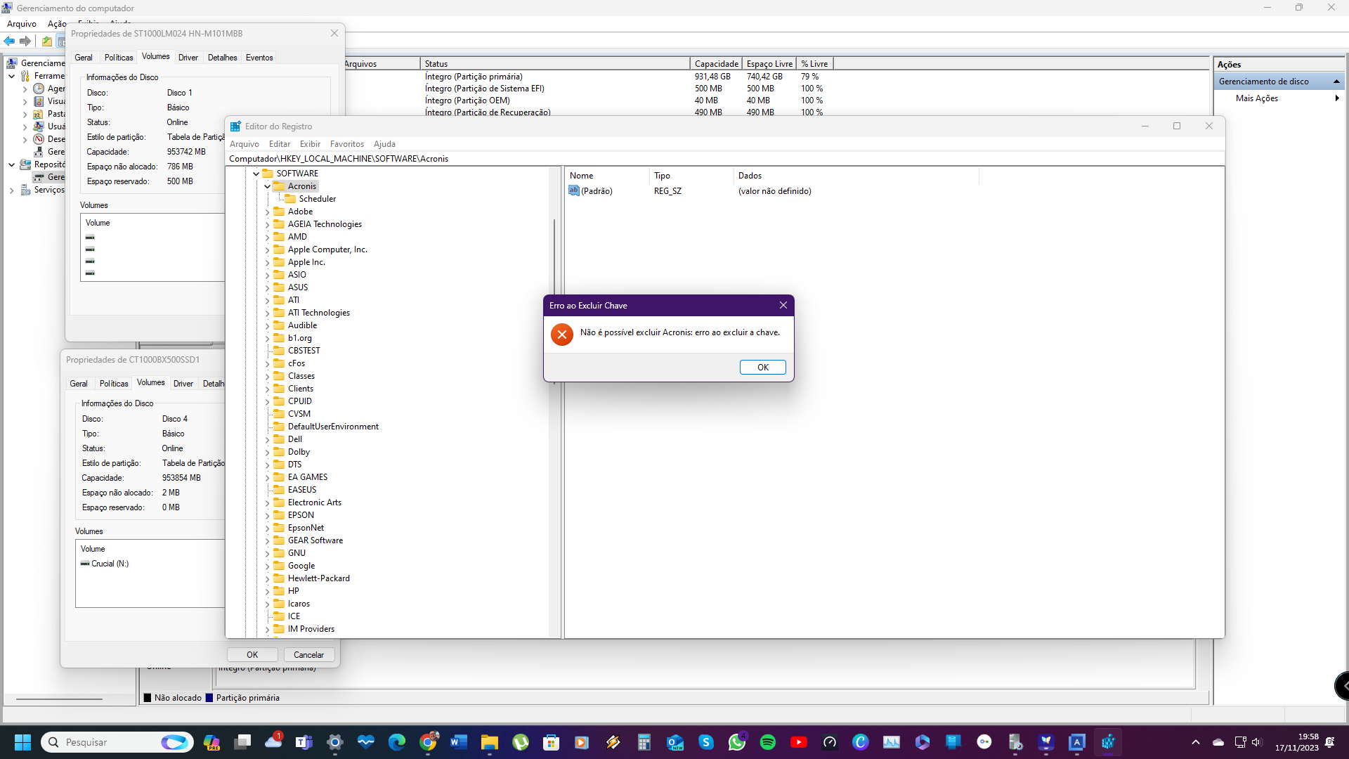Open Arquivo menu in Gerenciamento do computador
Screen dimensions: 1349x759
[x=22, y=24]
